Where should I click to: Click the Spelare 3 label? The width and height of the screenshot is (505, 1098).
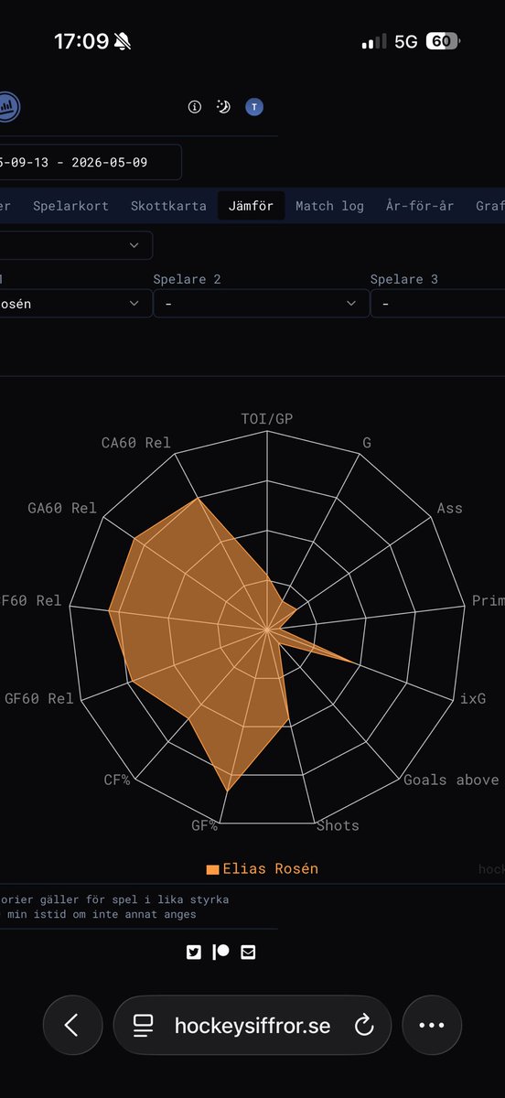403,279
